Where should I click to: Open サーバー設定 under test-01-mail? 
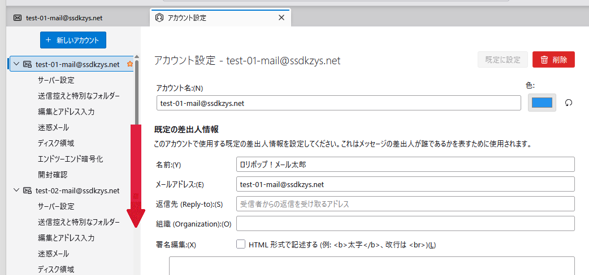coord(56,80)
